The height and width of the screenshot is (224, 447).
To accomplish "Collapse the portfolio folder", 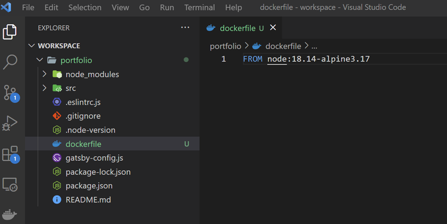I will [39, 60].
